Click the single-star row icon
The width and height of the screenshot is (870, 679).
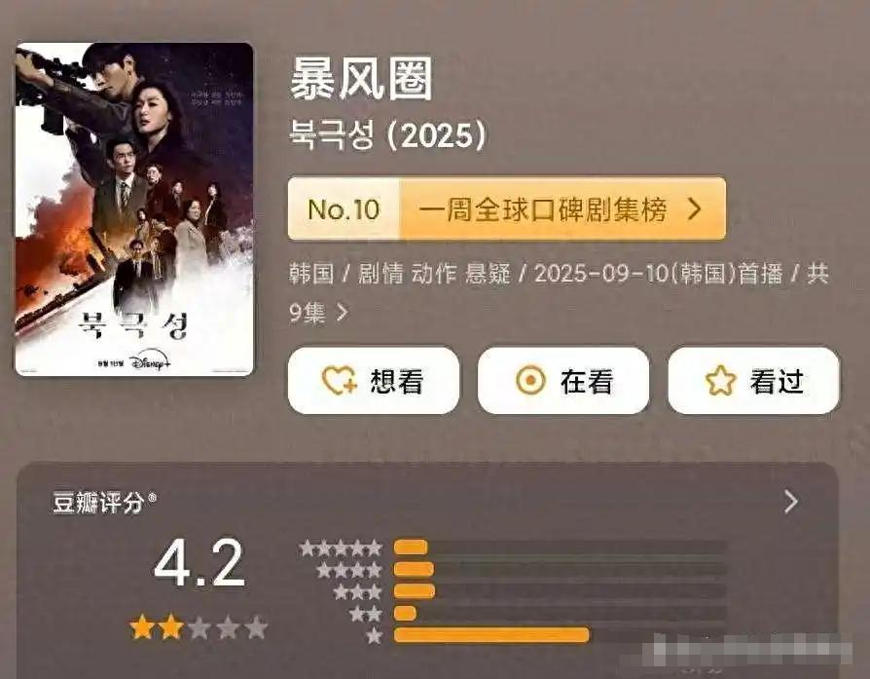[x=375, y=635]
